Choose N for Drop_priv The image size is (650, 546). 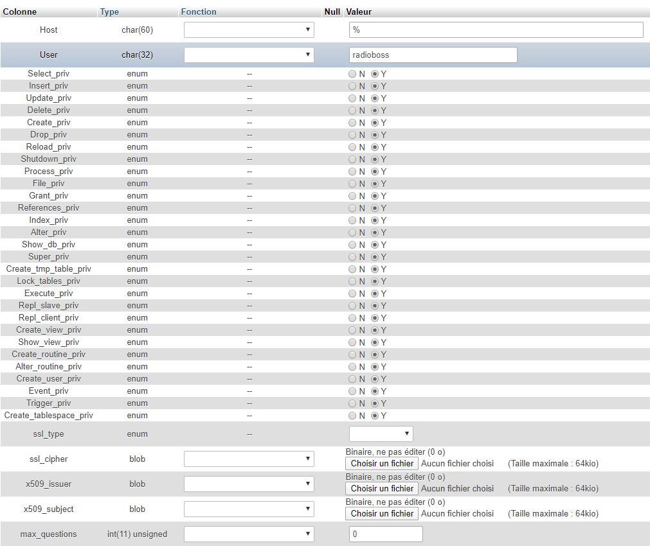click(x=352, y=135)
